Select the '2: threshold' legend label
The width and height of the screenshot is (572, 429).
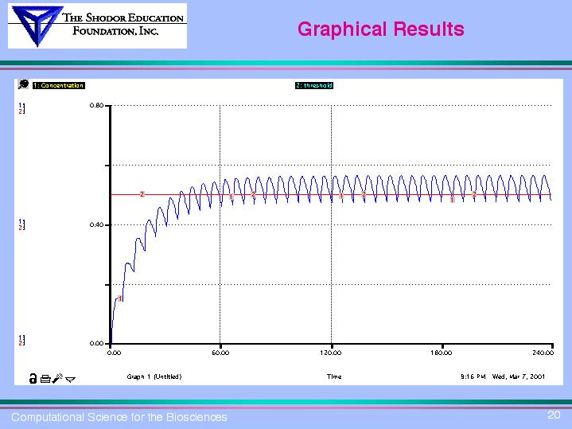click(313, 85)
